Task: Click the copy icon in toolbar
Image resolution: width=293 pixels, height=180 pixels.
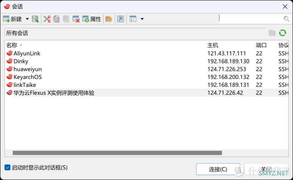Action: tap(56, 19)
